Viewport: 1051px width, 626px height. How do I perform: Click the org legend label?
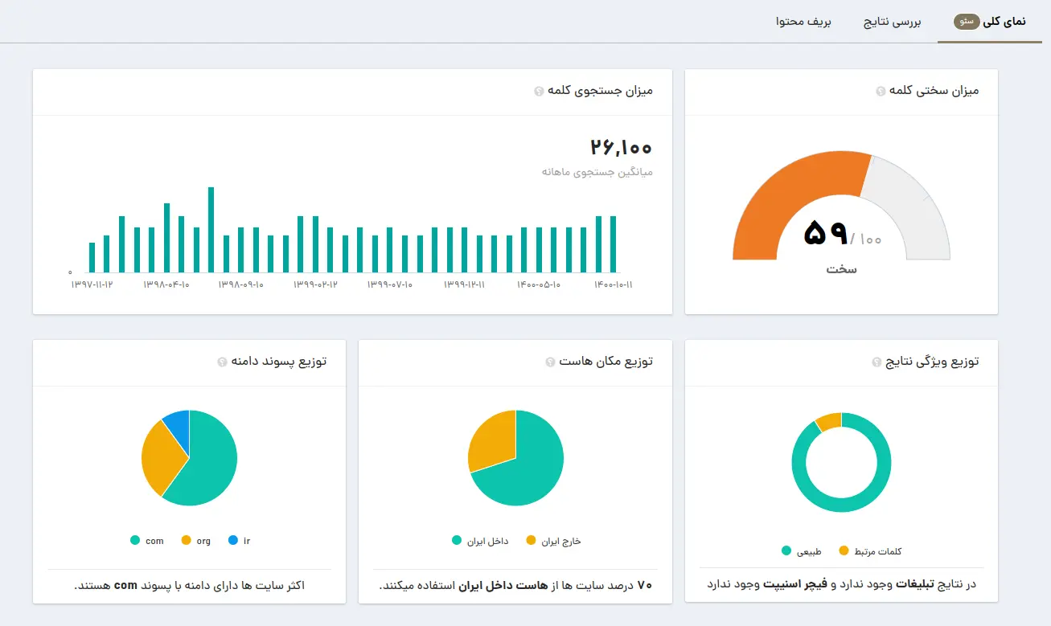(203, 541)
